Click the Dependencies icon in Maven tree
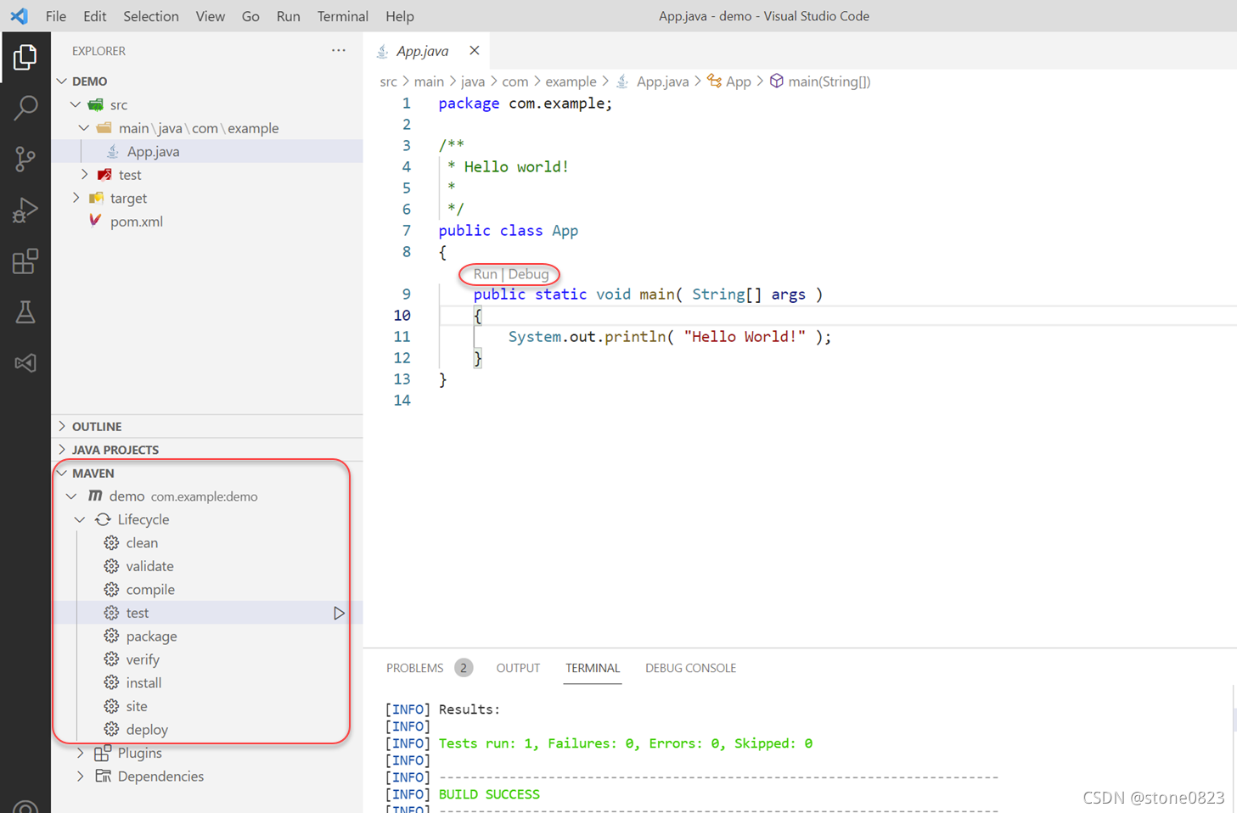The image size is (1237, 813). coord(103,776)
